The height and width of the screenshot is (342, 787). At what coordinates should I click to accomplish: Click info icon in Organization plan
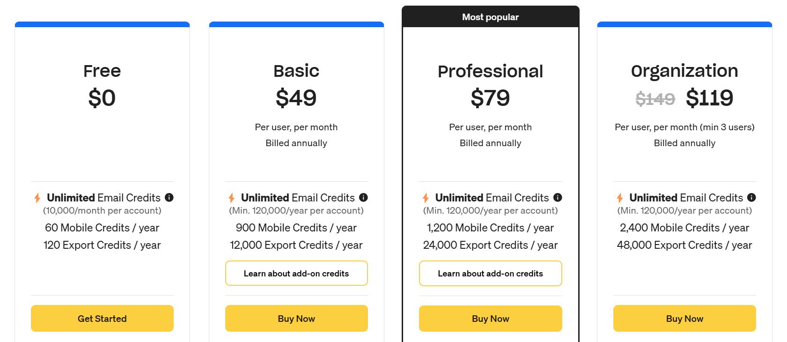click(751, 198)
